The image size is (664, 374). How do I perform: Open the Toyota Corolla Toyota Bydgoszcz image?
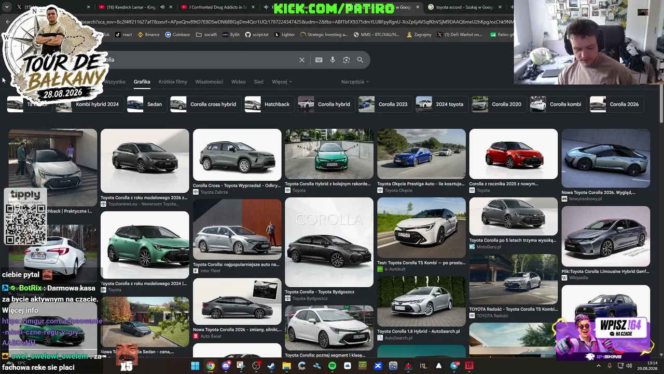329,242
